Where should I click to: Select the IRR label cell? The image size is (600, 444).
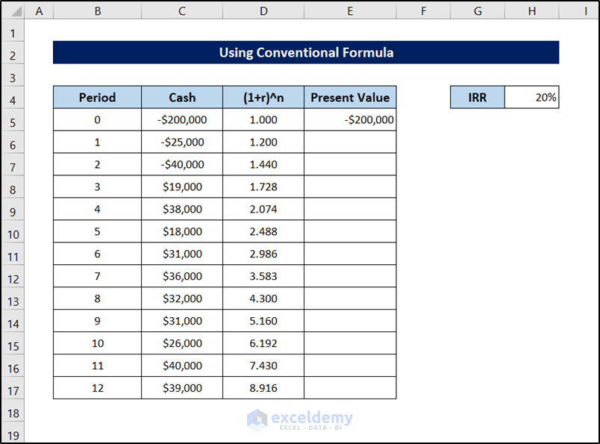pyautogui.click(x=478, y=97)
